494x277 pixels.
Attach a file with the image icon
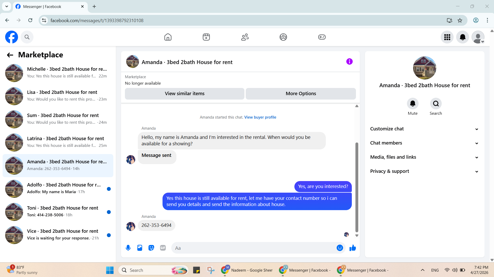click(x=140, y=248)
